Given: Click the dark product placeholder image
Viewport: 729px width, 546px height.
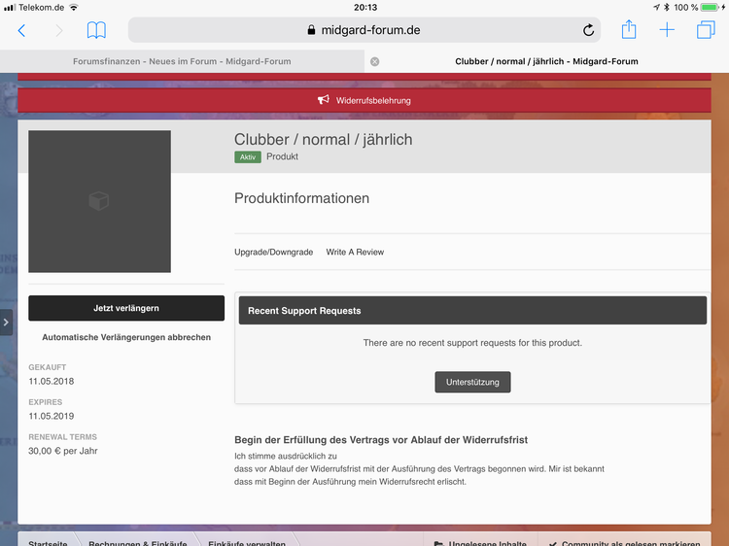Looking at the screenshot, I should (99, 201).
